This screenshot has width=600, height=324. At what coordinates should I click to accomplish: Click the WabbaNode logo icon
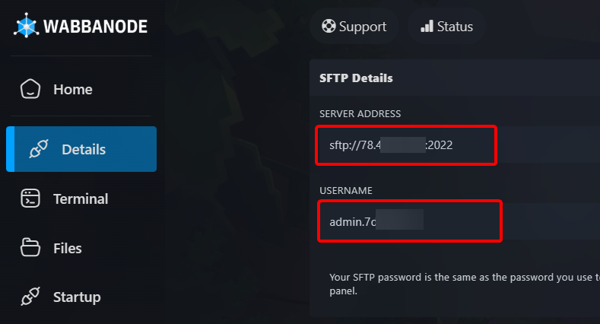click(27, 26)
